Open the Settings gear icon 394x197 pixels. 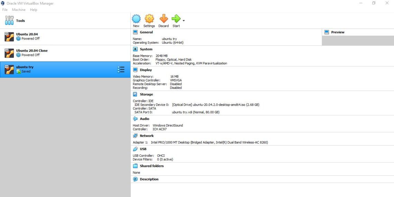[149, 19]
